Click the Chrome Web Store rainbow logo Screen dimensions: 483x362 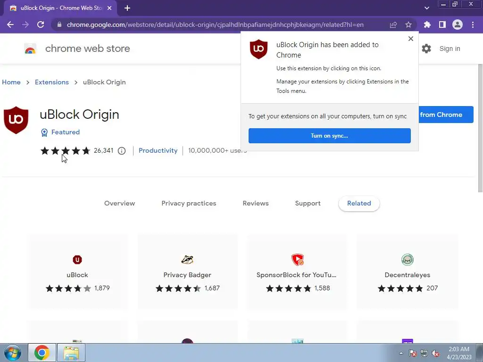click(x=30, y=49)
